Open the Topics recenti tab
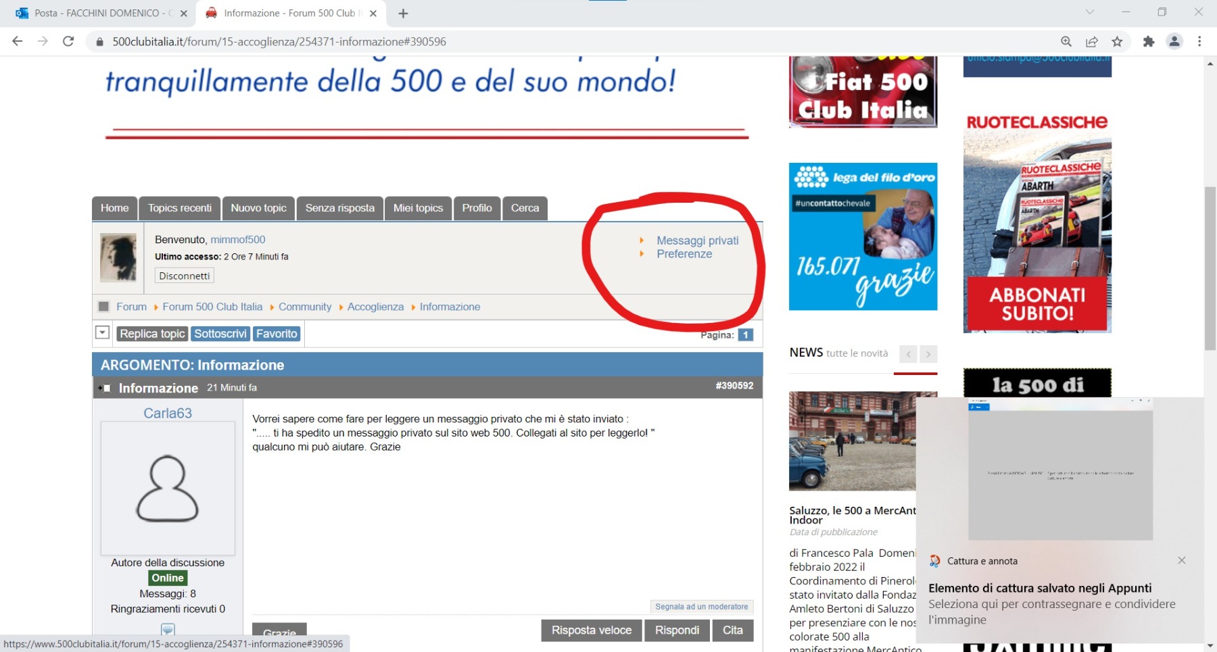Viewport: 1217px width, 652px height. pos(180,208)
